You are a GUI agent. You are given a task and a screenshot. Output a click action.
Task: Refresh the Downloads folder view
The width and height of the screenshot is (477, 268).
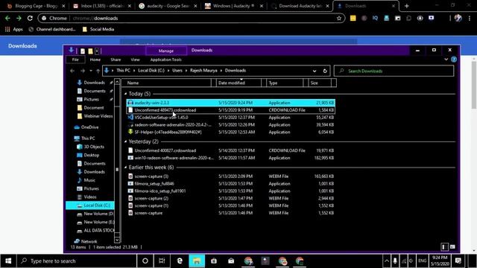325,71
